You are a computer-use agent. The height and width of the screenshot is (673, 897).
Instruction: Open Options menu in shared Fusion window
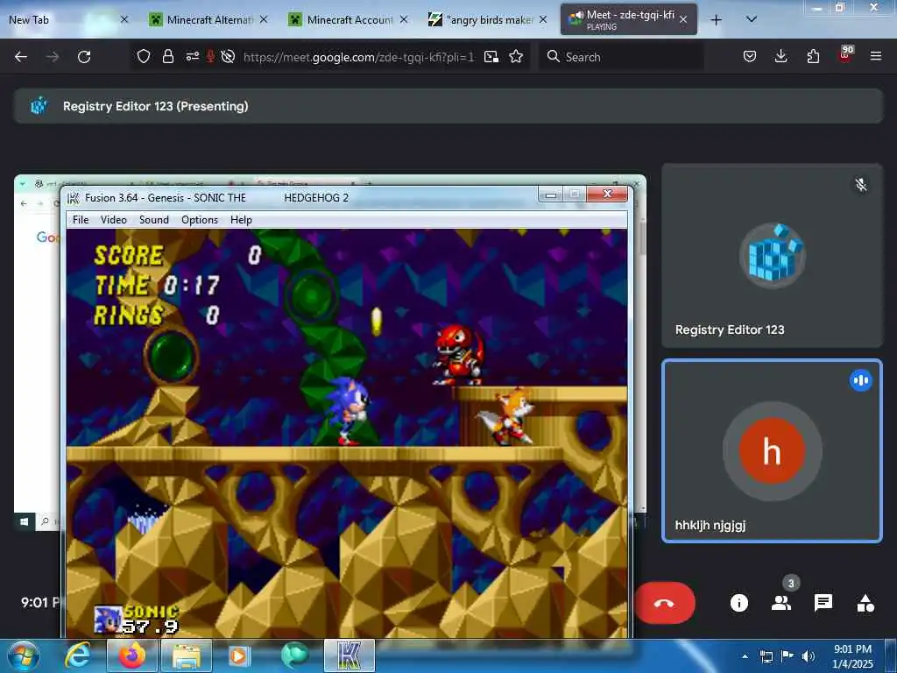coord(200,220)
